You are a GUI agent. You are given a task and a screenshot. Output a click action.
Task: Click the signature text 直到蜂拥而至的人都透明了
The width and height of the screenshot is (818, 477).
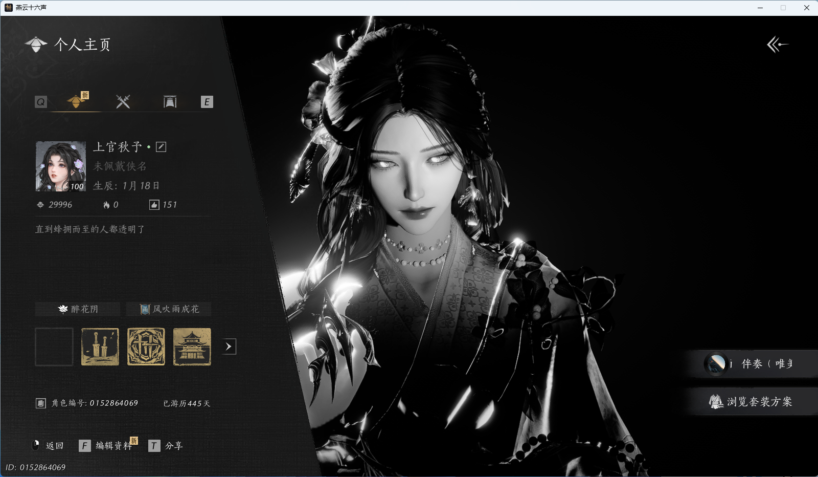90,229
